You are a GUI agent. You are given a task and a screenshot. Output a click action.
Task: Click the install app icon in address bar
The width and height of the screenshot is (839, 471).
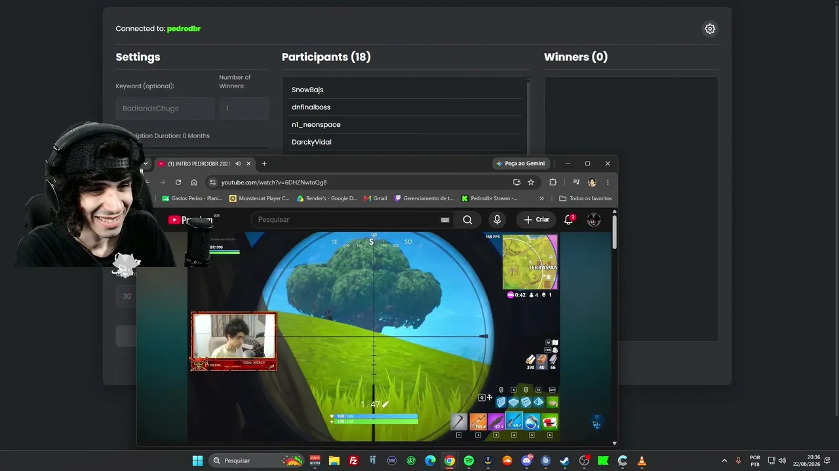point(517,183)
